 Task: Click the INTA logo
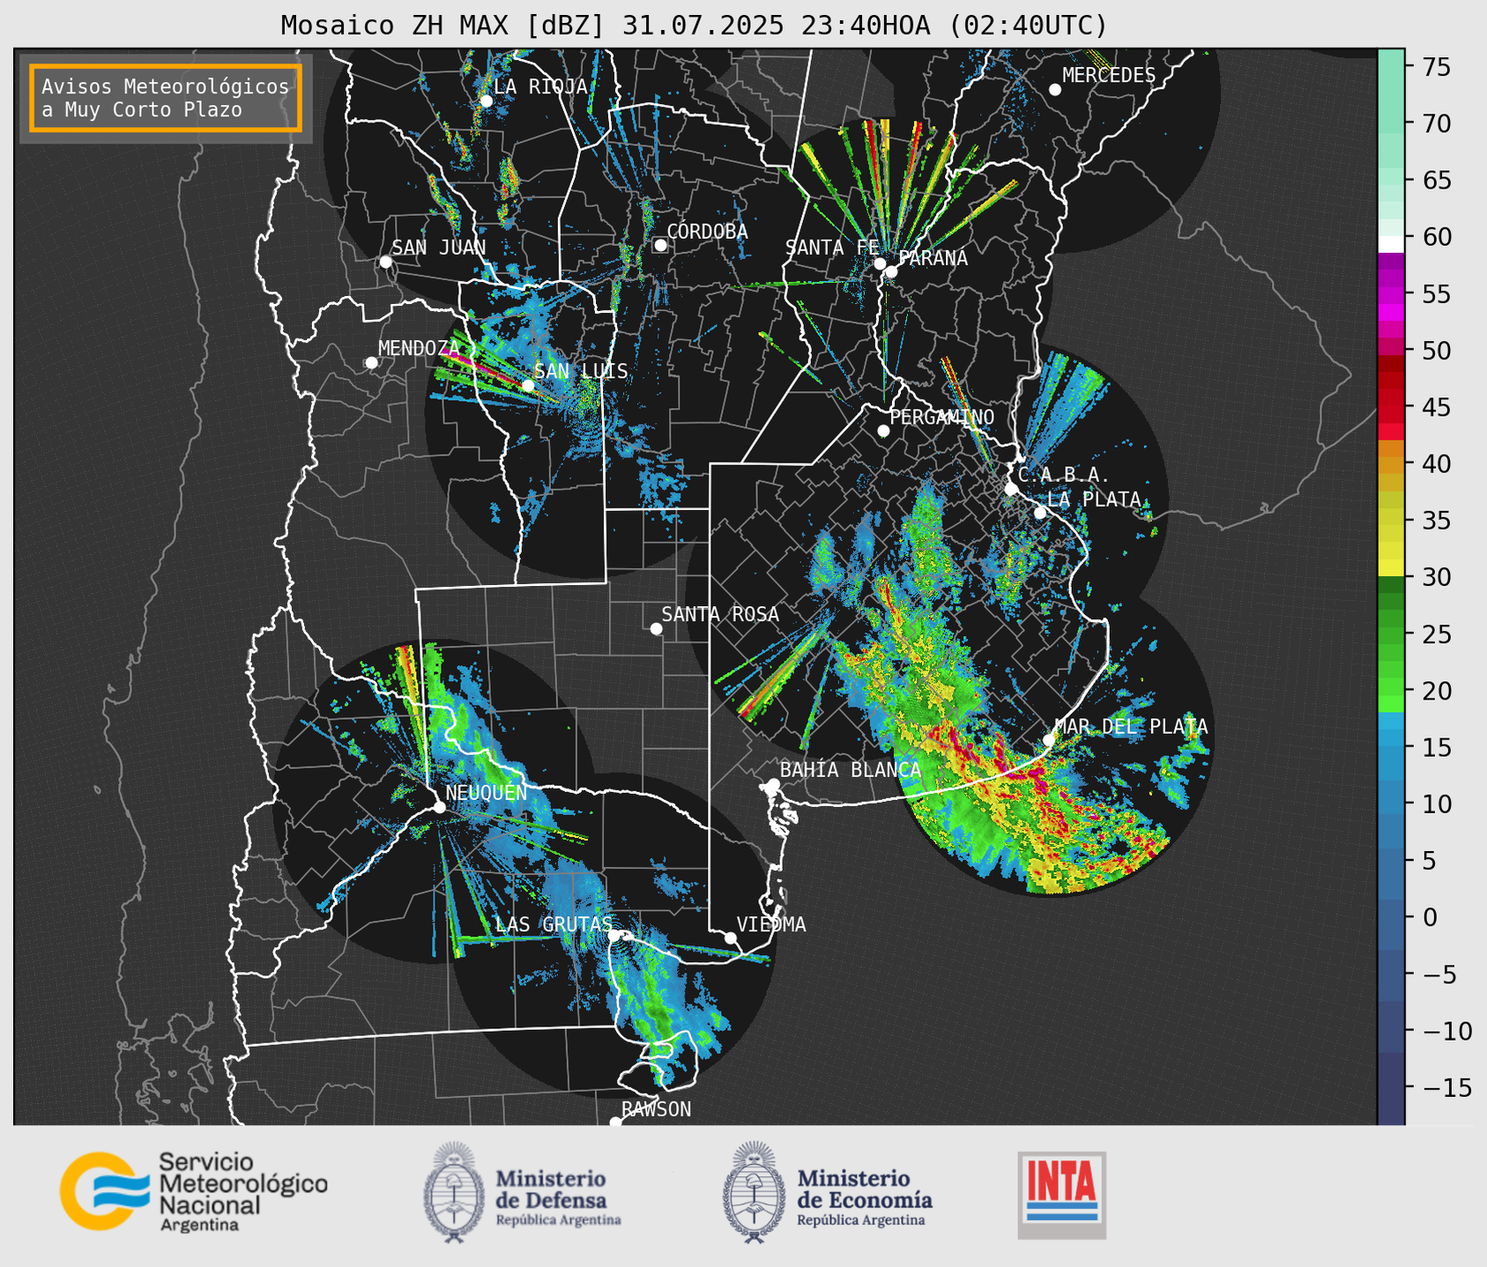(1061, 1195)
